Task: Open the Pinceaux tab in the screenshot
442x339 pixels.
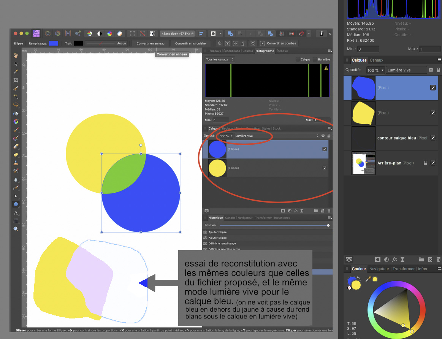Action: point(215,51)
